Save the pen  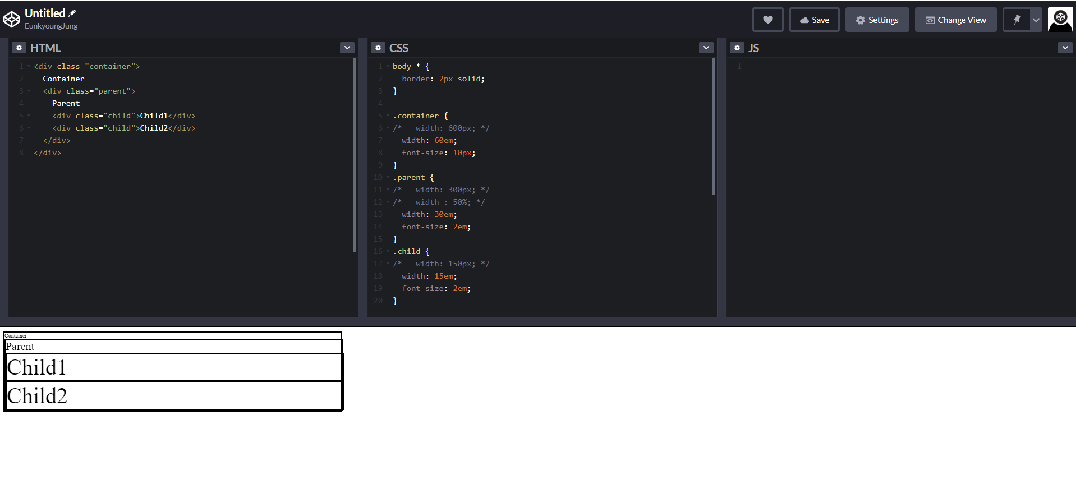(x=814, y=20)
